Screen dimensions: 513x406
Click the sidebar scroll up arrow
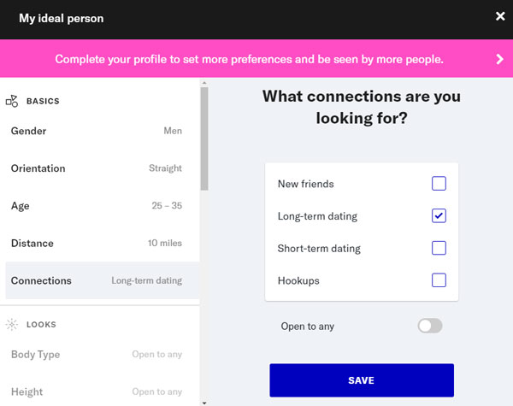tap(204, 84)
